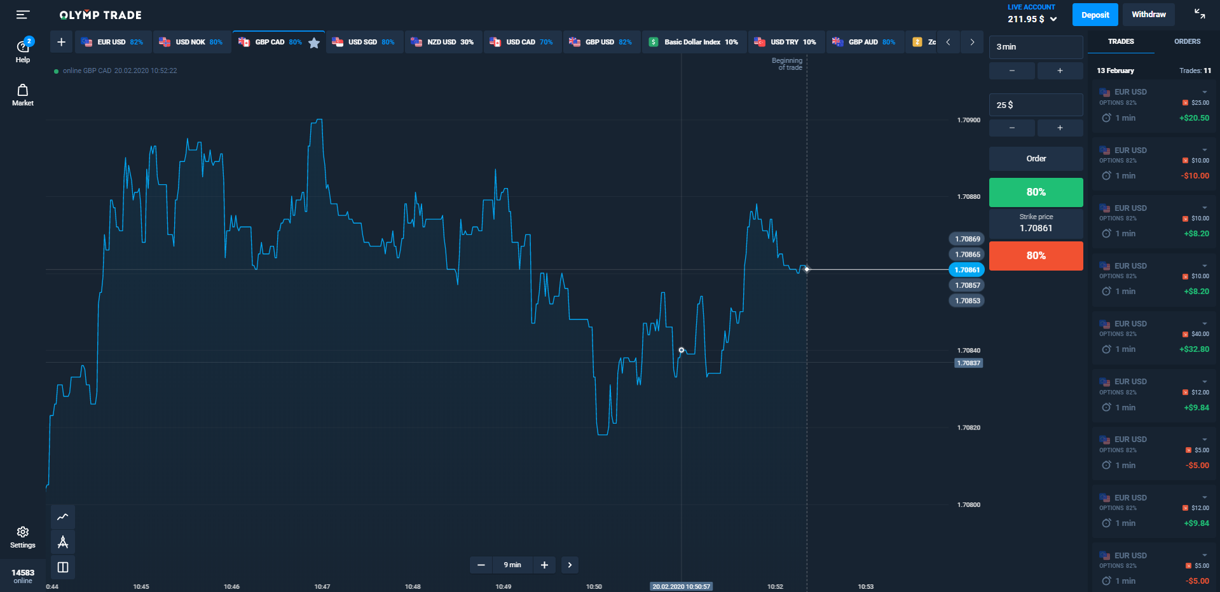Add a new asset tab with plus icon
Screen dimensions: 1220x592
click(x=61, y=42)
